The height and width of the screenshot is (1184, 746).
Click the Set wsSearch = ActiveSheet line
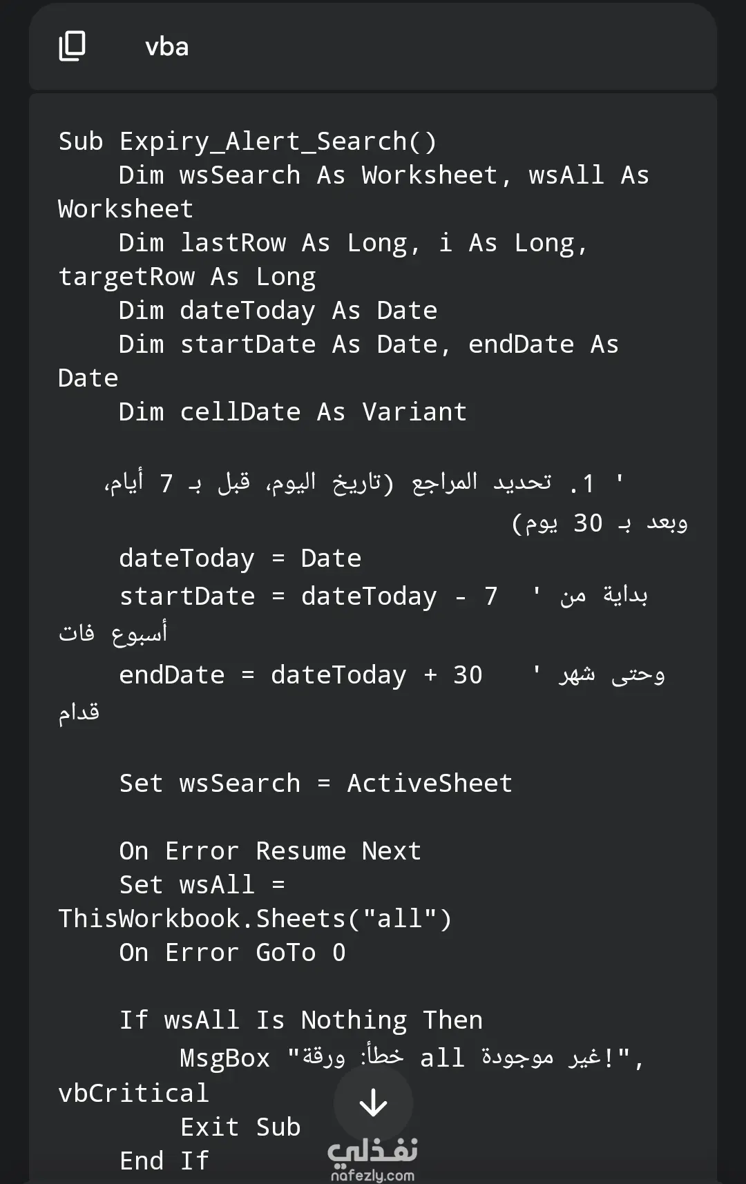[316, 784]
